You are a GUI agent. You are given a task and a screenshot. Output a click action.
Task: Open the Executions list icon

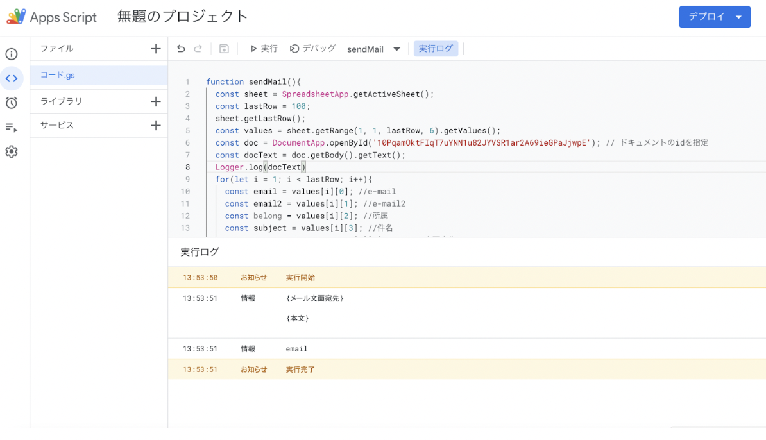[x=12, y=128]
